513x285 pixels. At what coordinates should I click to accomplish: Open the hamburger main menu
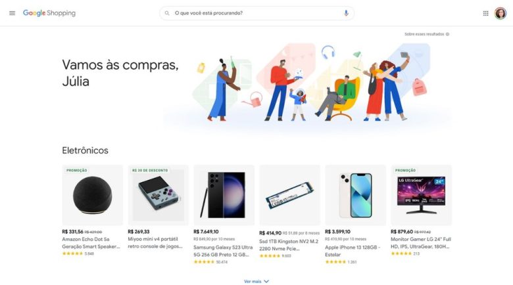tap(12, 13)
